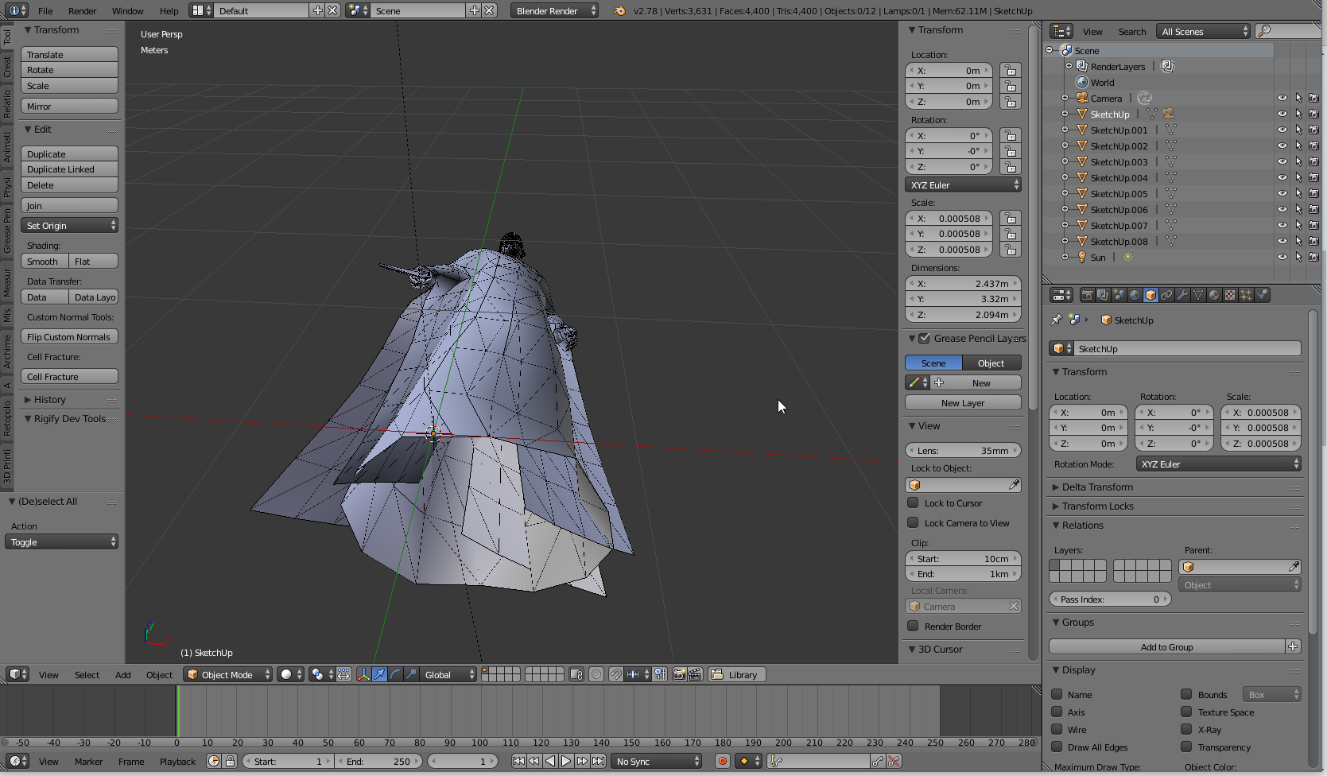The image size is (1327, 776).
Task: Enable the X-Ray display checkbox
Action: tap(1186, 729)
